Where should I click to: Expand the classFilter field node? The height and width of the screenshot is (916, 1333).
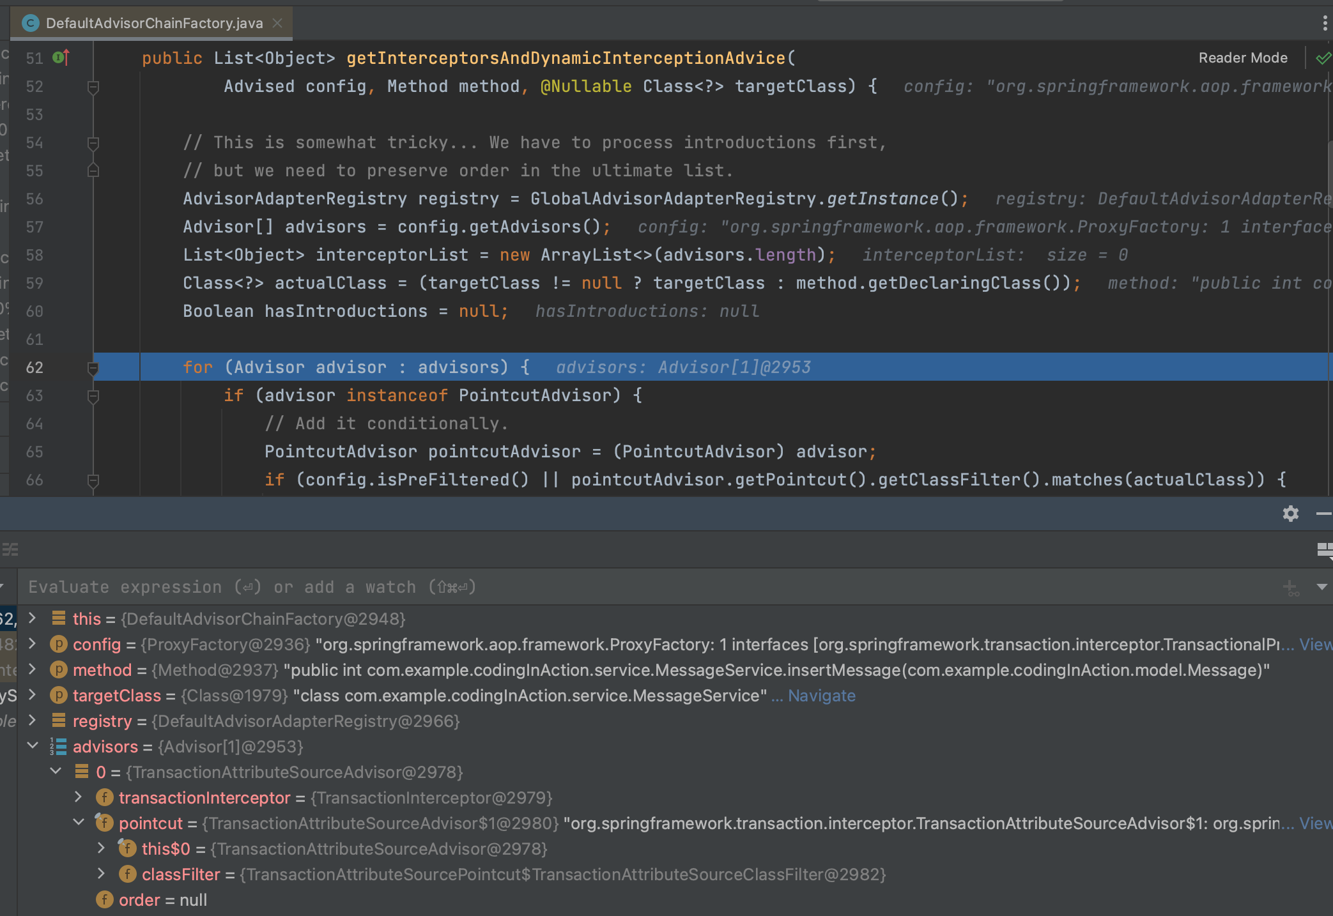coord(101,874)
